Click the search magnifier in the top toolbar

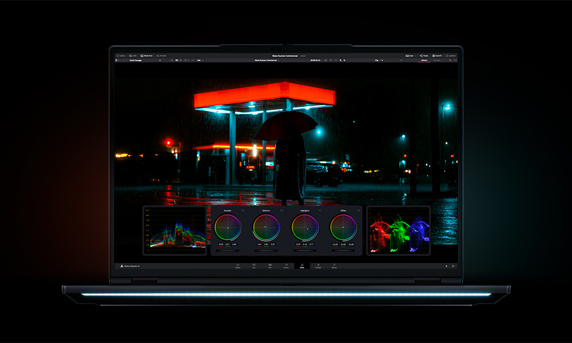pos(186,60)
